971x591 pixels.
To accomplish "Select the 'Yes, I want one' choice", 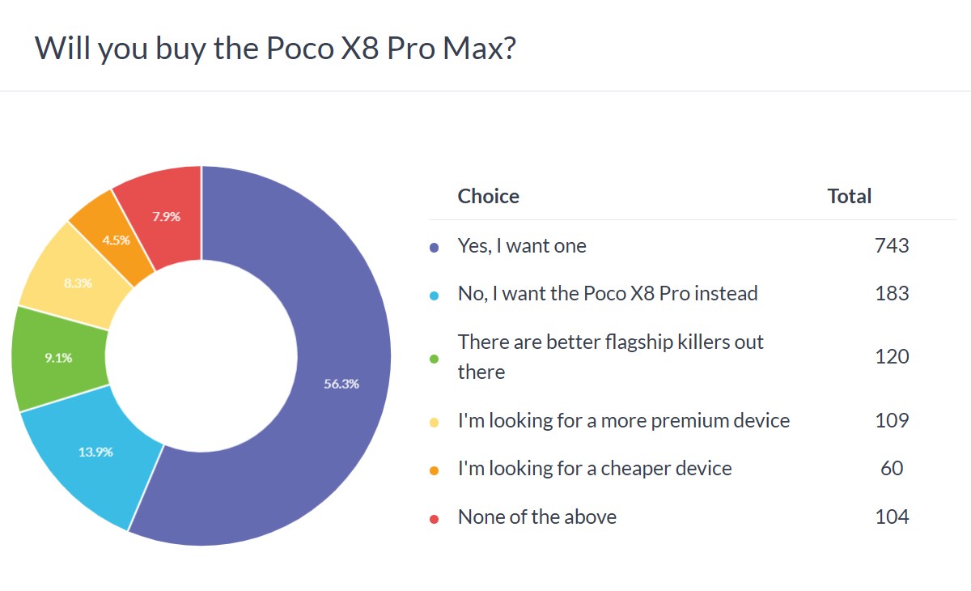I will pos(522,245).
